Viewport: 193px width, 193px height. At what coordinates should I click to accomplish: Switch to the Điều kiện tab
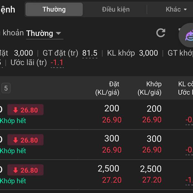point(116,9)
